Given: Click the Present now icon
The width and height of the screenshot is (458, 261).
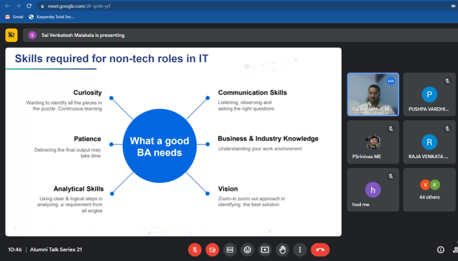Looking at the screenshot, I should point(265,249).
